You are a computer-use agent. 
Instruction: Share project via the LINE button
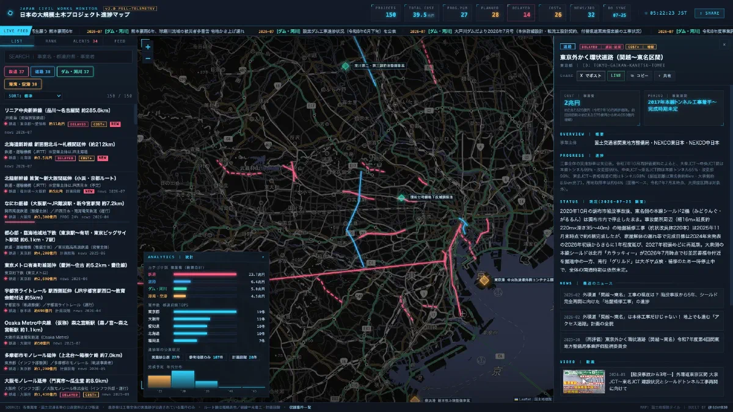point(616,76)
